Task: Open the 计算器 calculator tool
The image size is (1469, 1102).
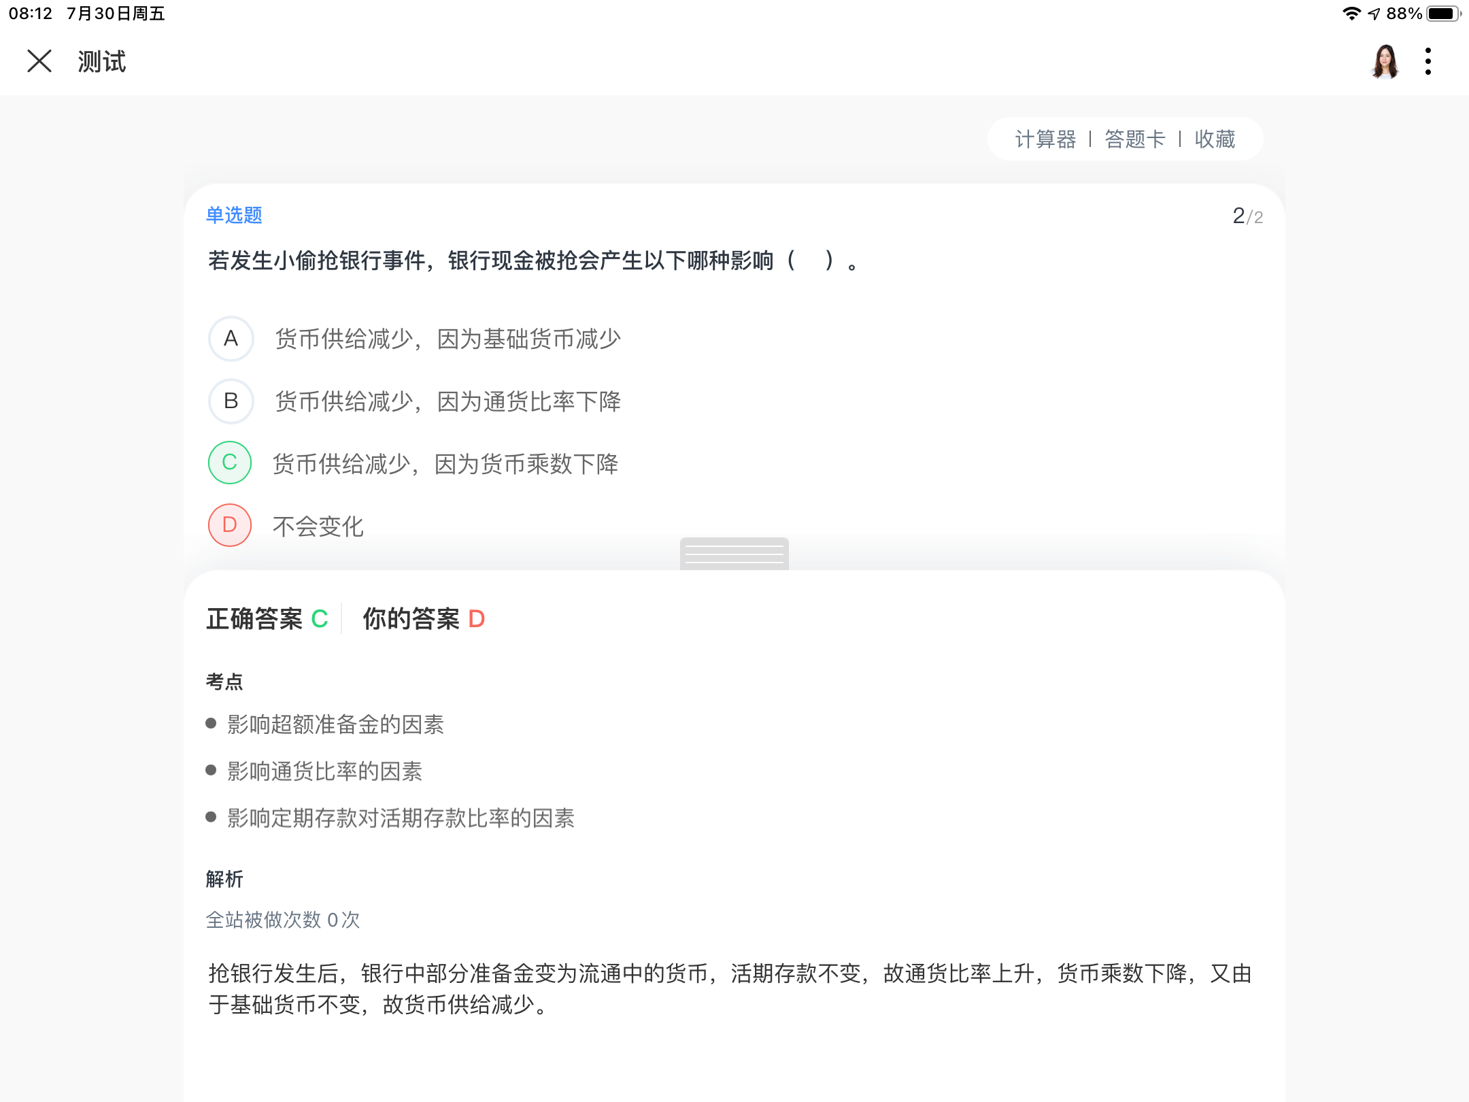Action: point(1045,139)
